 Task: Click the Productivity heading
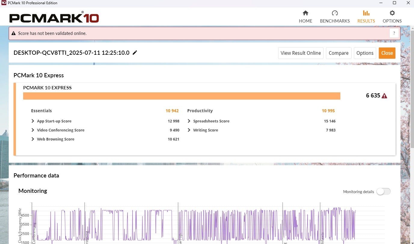tap(200, 111)
